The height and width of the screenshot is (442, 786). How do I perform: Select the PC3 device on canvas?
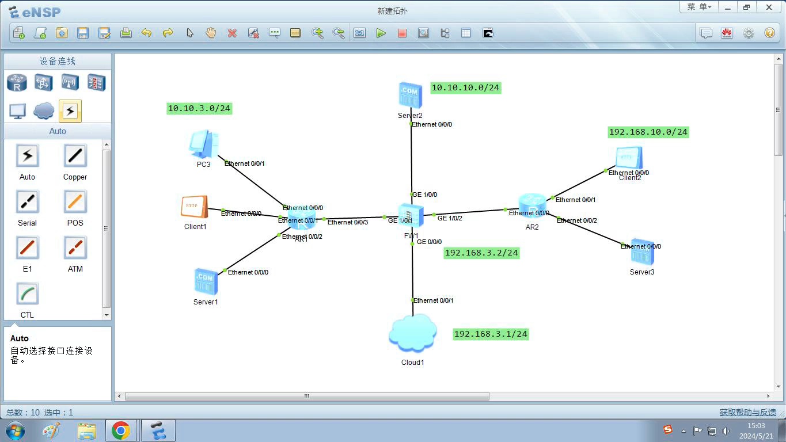203,144
